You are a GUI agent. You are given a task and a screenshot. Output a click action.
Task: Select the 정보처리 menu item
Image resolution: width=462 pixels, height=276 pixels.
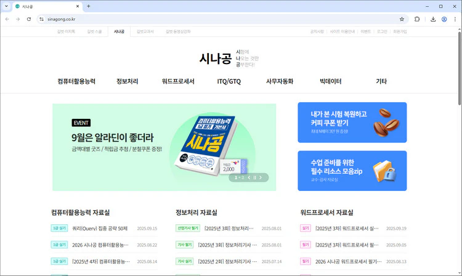click(x=128, y=81)
